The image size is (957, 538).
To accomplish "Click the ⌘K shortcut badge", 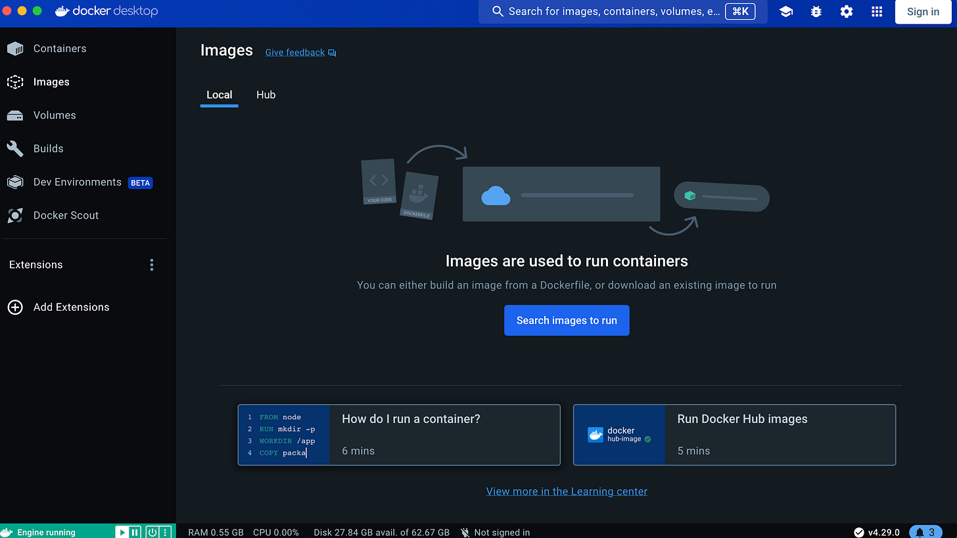I will [x=740, y=12].
